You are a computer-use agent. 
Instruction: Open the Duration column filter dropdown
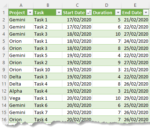pyautogui.click(x=118, y=12)
